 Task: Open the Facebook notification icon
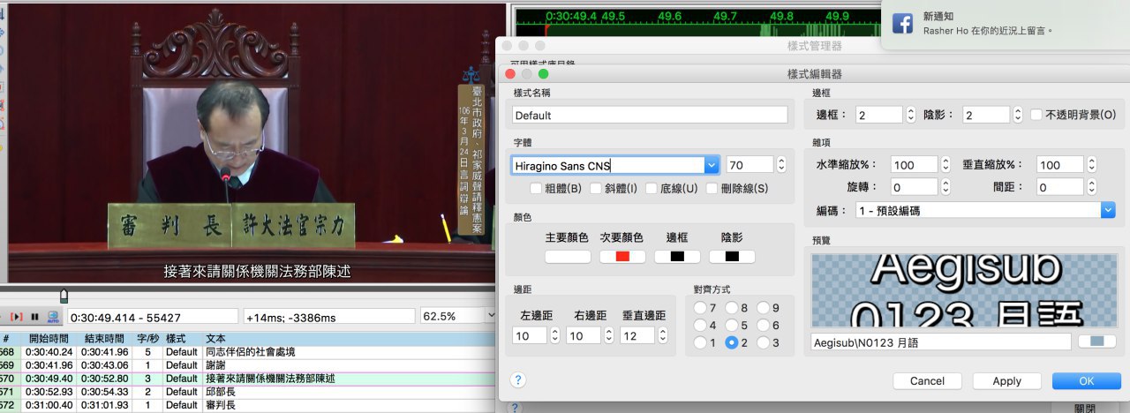point(902,24)
